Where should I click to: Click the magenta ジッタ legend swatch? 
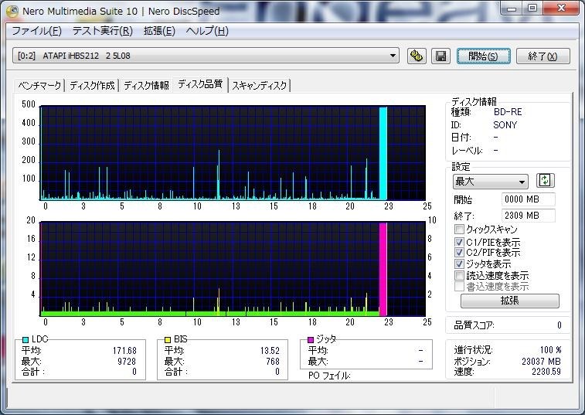click(x=311, y=339)
